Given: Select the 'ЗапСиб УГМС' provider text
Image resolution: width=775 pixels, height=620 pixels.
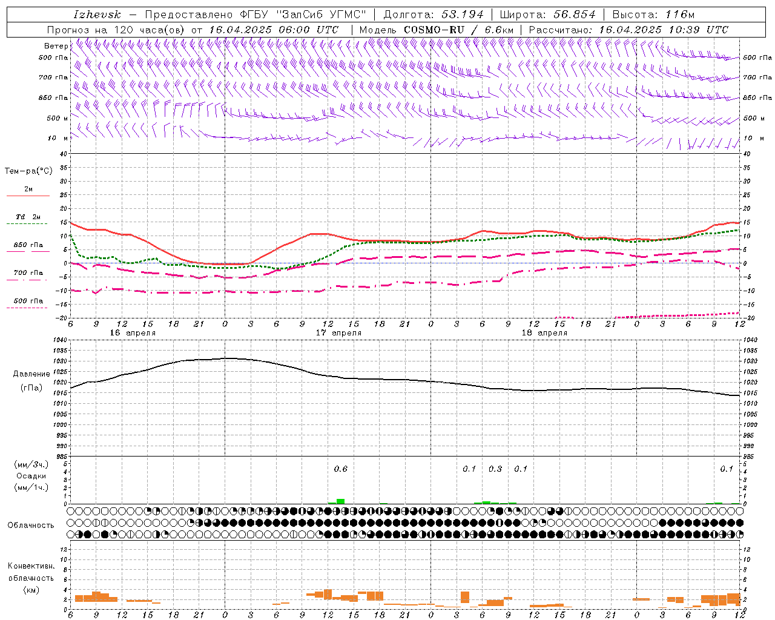Looking at the screenshot, I should (x=322, y=15).
